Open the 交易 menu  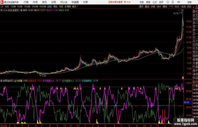[x=85, y=2]
